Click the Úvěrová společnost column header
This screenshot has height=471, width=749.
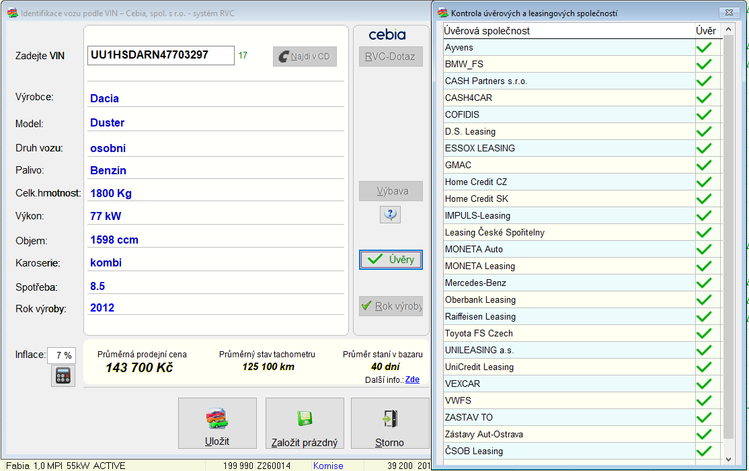568,30
